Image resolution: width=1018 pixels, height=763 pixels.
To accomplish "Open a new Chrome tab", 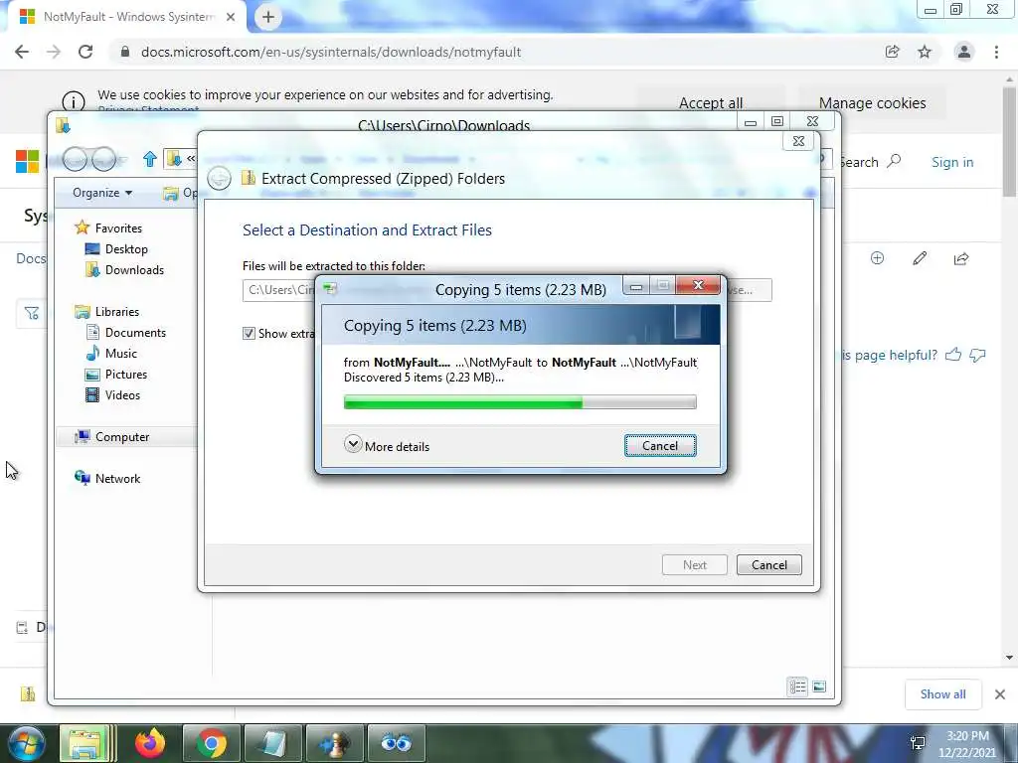I will pos(268,18).
